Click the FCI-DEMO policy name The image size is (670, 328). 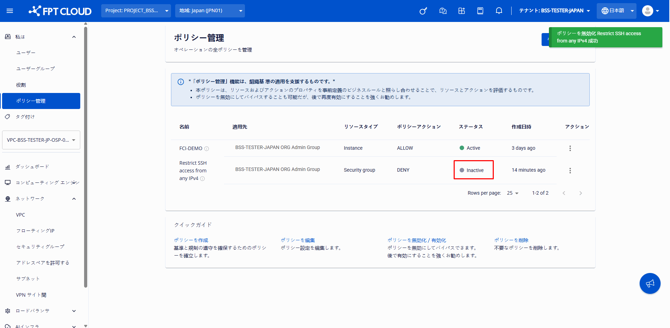191,148
